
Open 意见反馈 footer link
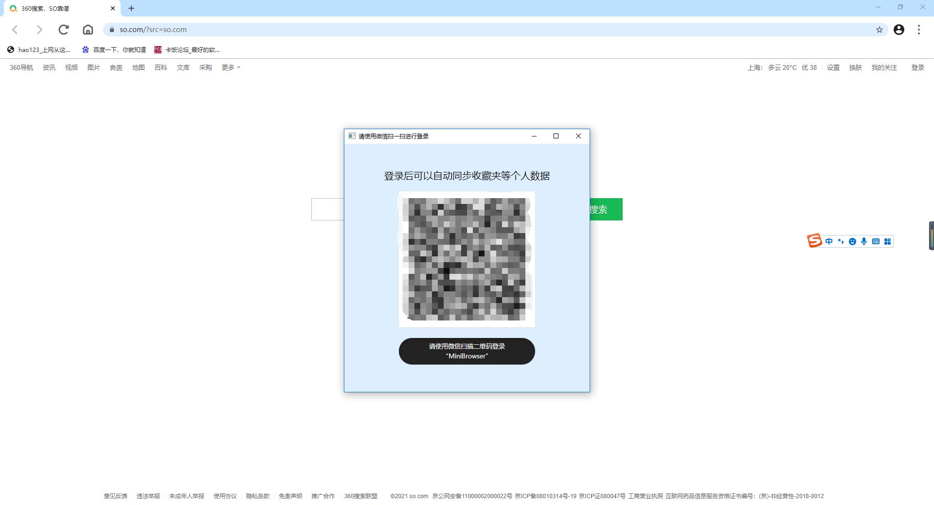pos(115,496)
